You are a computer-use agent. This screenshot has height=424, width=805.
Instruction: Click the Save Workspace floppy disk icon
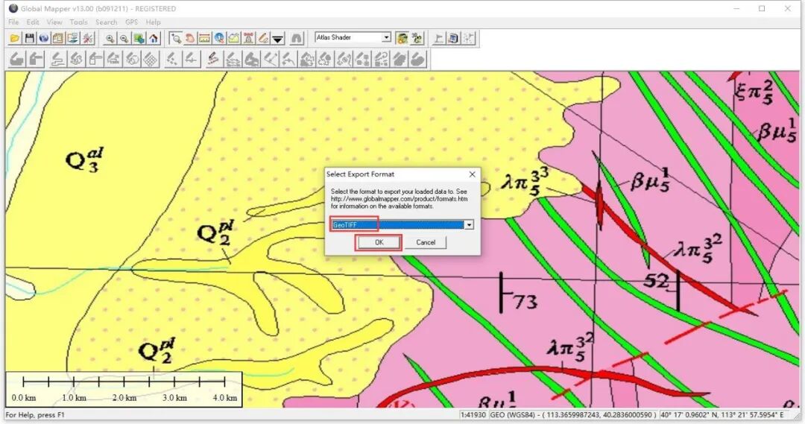coord(30,38)
